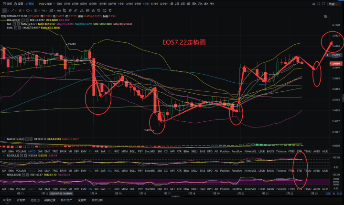Open the 单窗口 window layout dropdown
The image size is (344, 205).
coord(333,4)
